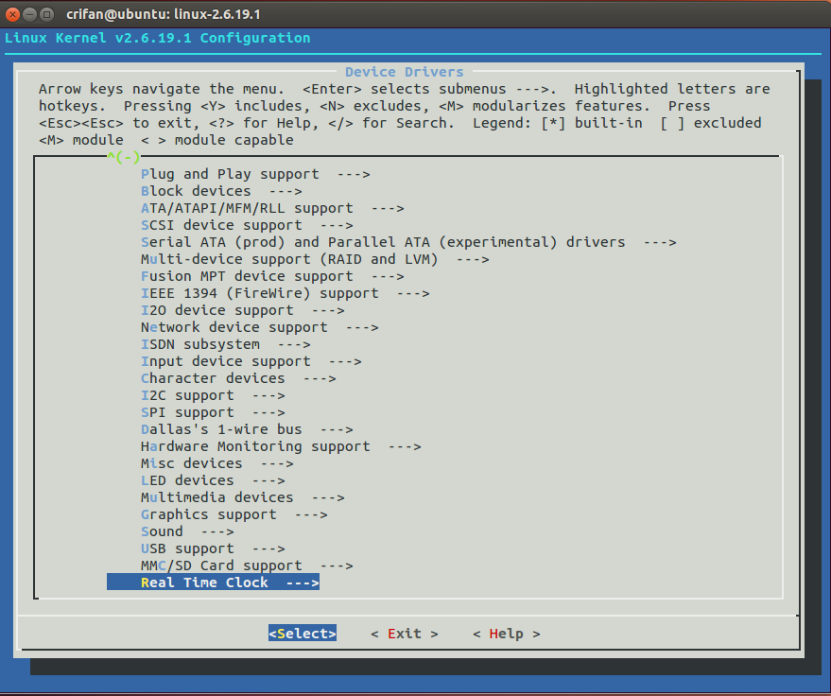
Task: Open IEEE 1394 (FireWire) support
Action: pyautogui.click(x=285, y=293)
